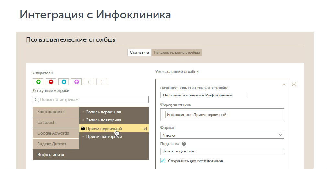Viewport: 327px width, 169px height.
Task: Open the Формат dropdown showing Число
Action: [x=222, y=135]
